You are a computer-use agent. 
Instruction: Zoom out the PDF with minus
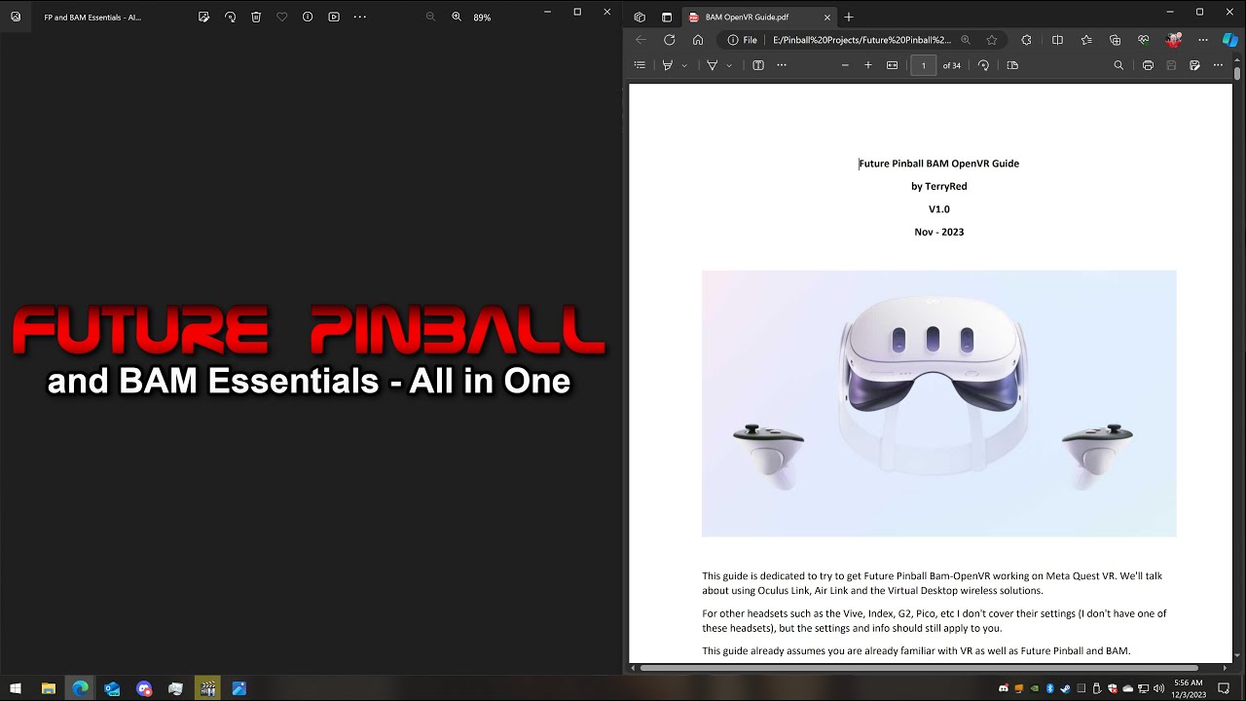pyautogui.click(x=845, y=65)
